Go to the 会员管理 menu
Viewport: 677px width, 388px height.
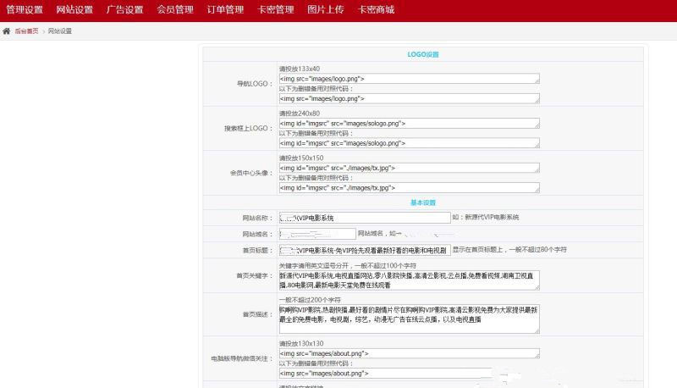click(x=175, y=10)
